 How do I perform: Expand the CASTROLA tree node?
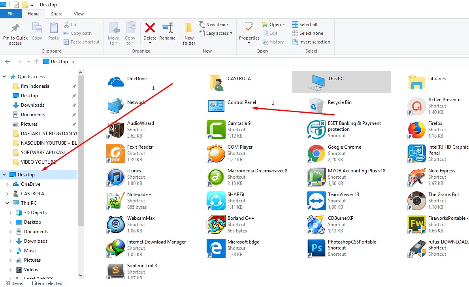pos(8,194)
